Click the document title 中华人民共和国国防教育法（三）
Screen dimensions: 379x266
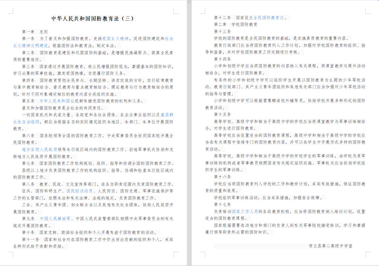[92, 19]
